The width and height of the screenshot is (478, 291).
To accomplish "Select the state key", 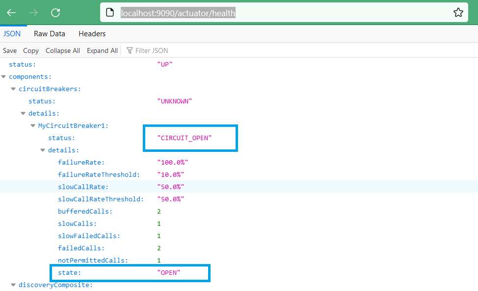I will 70,273.
